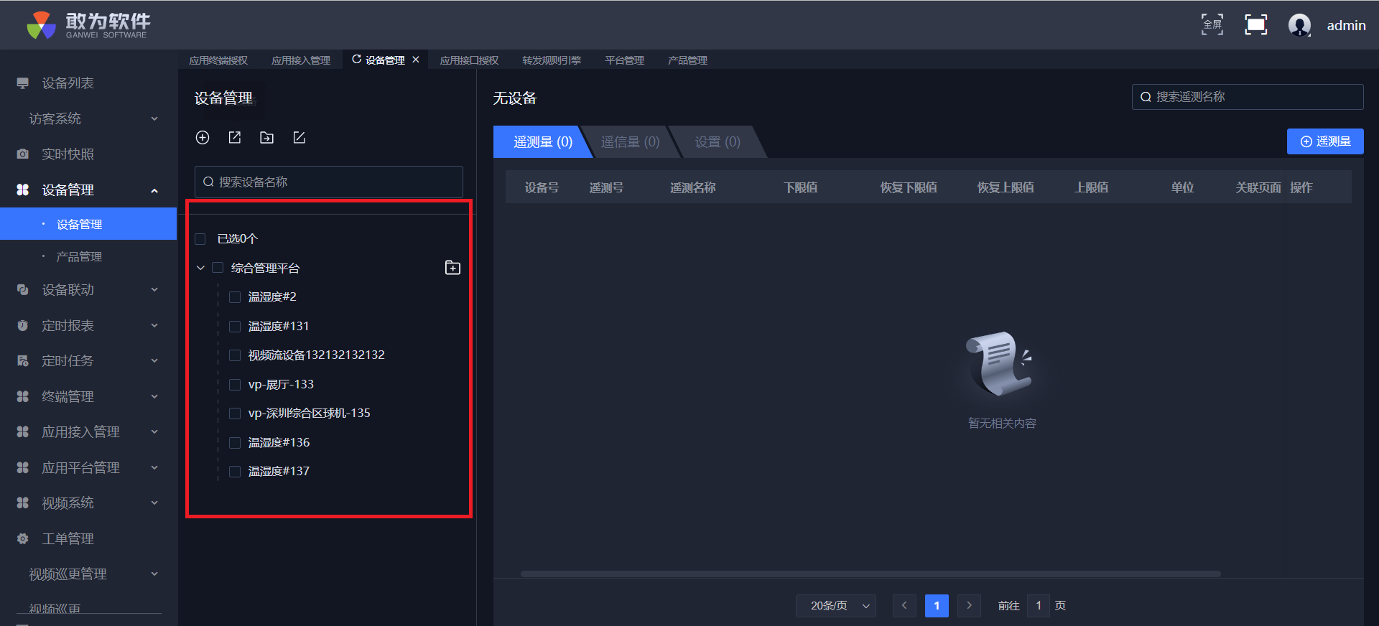Toggle the 已选0个 select-all checkbox
Screen dimensions: 1379x626
coord(200,239)
